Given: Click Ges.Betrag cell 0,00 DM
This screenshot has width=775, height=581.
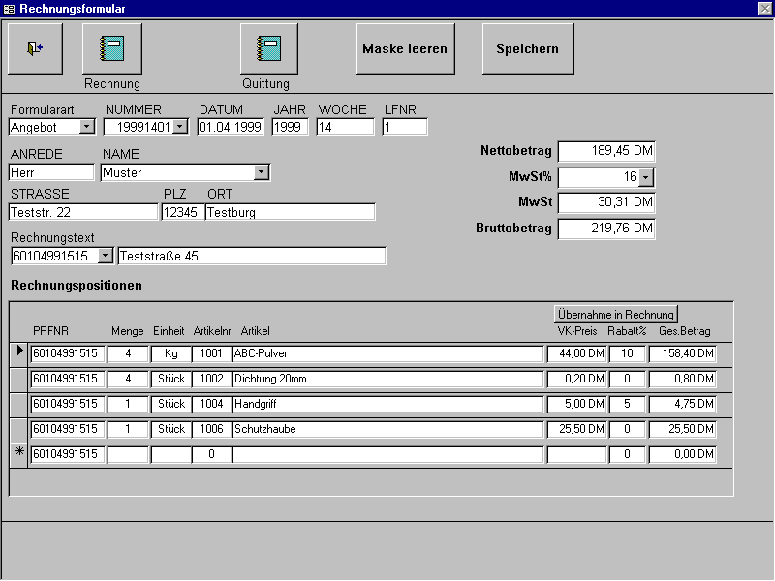Looking at the screenshot, I should point(683,454).
